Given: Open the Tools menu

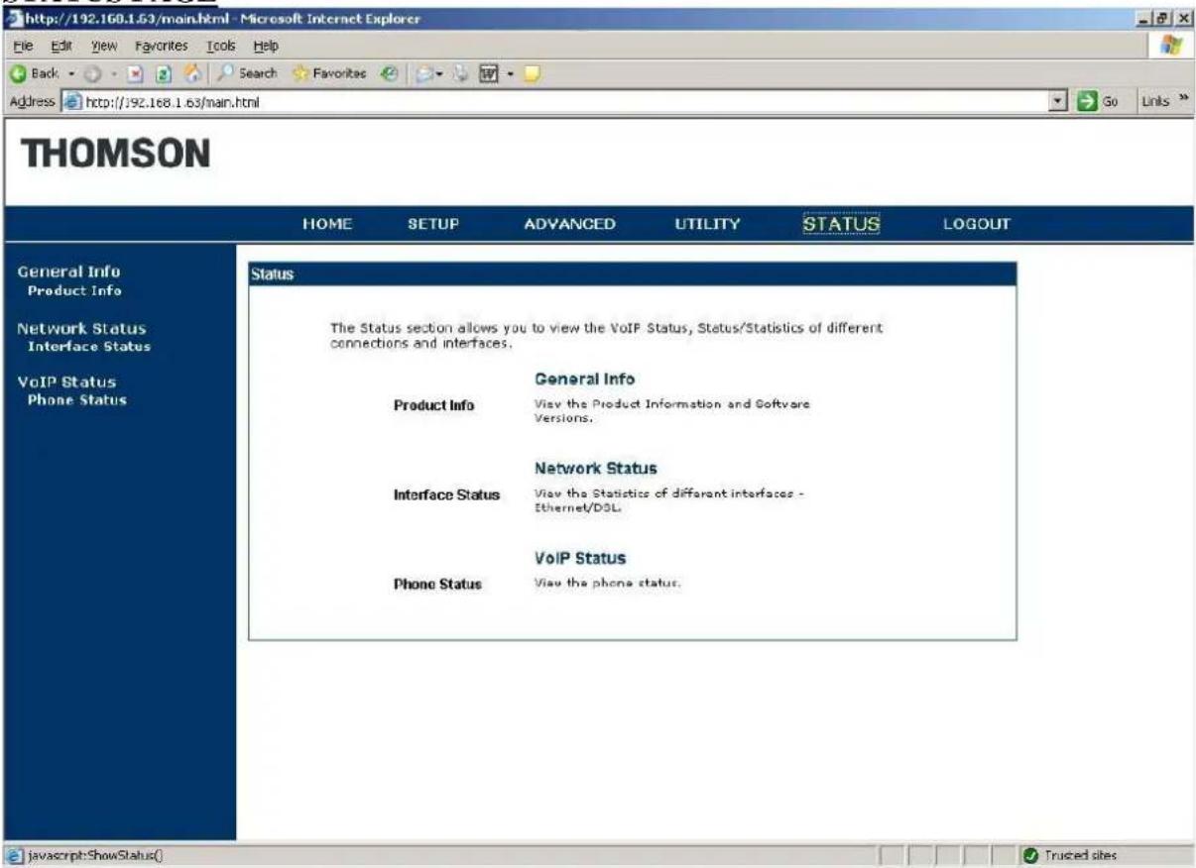Looking at the screenshot, I should (220, 47).
